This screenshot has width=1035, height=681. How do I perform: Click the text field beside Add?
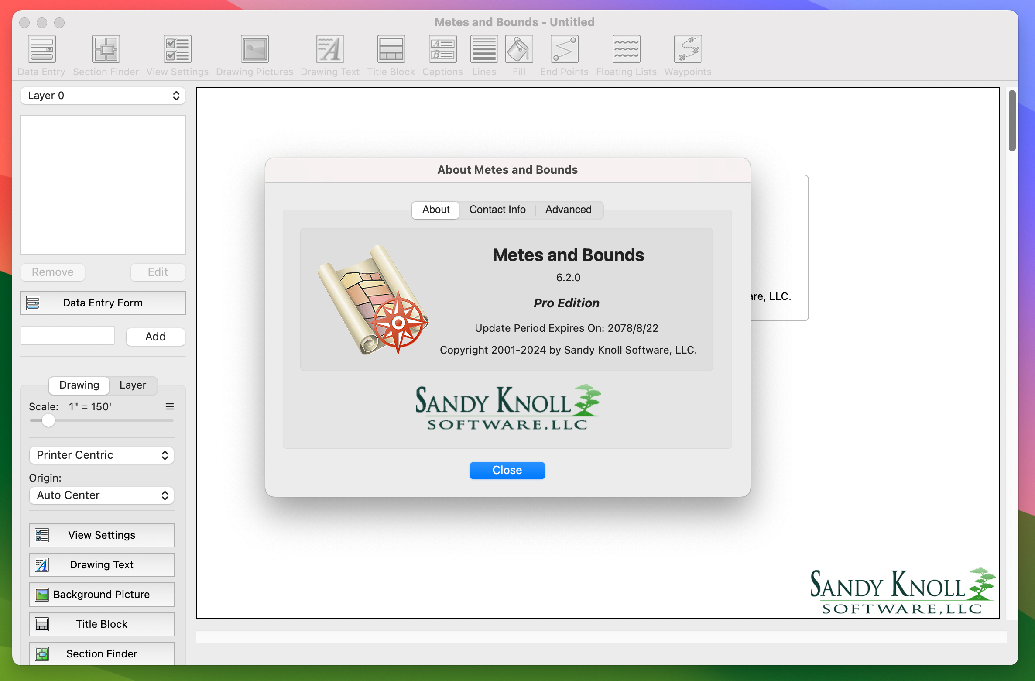pyautogui.click(x=68, y=335)
